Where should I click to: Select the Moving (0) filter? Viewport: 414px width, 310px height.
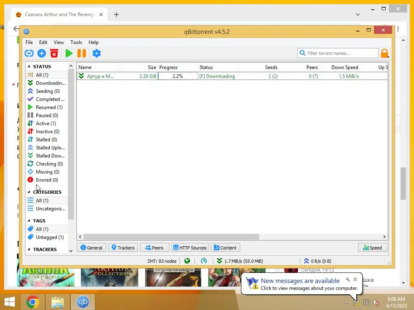pyautogui.click(x=47, y=172)
